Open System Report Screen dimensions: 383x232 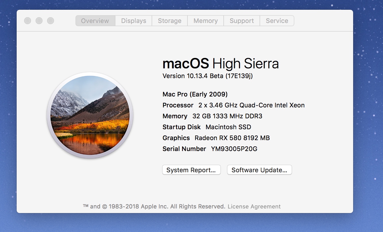click(191, 170)
